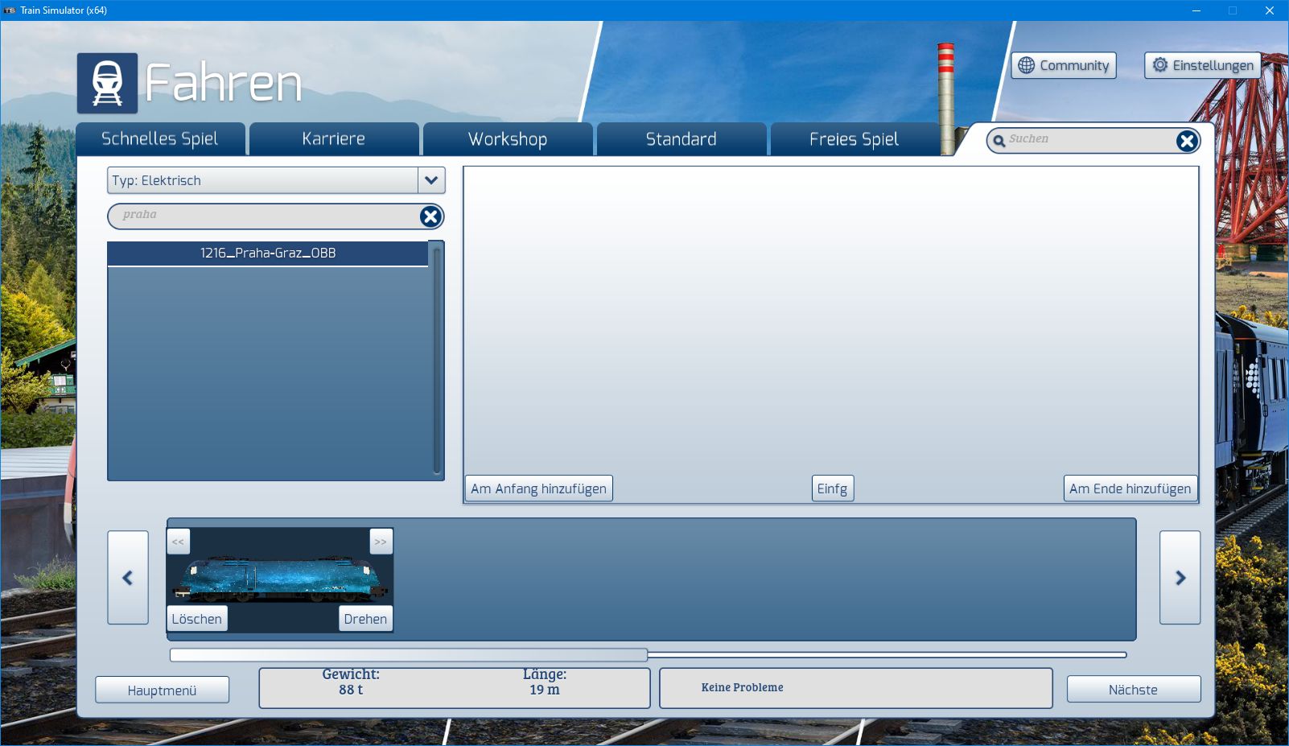Return to Hauptmenü
1289x746 pixels.
click(x=162, y=690)
